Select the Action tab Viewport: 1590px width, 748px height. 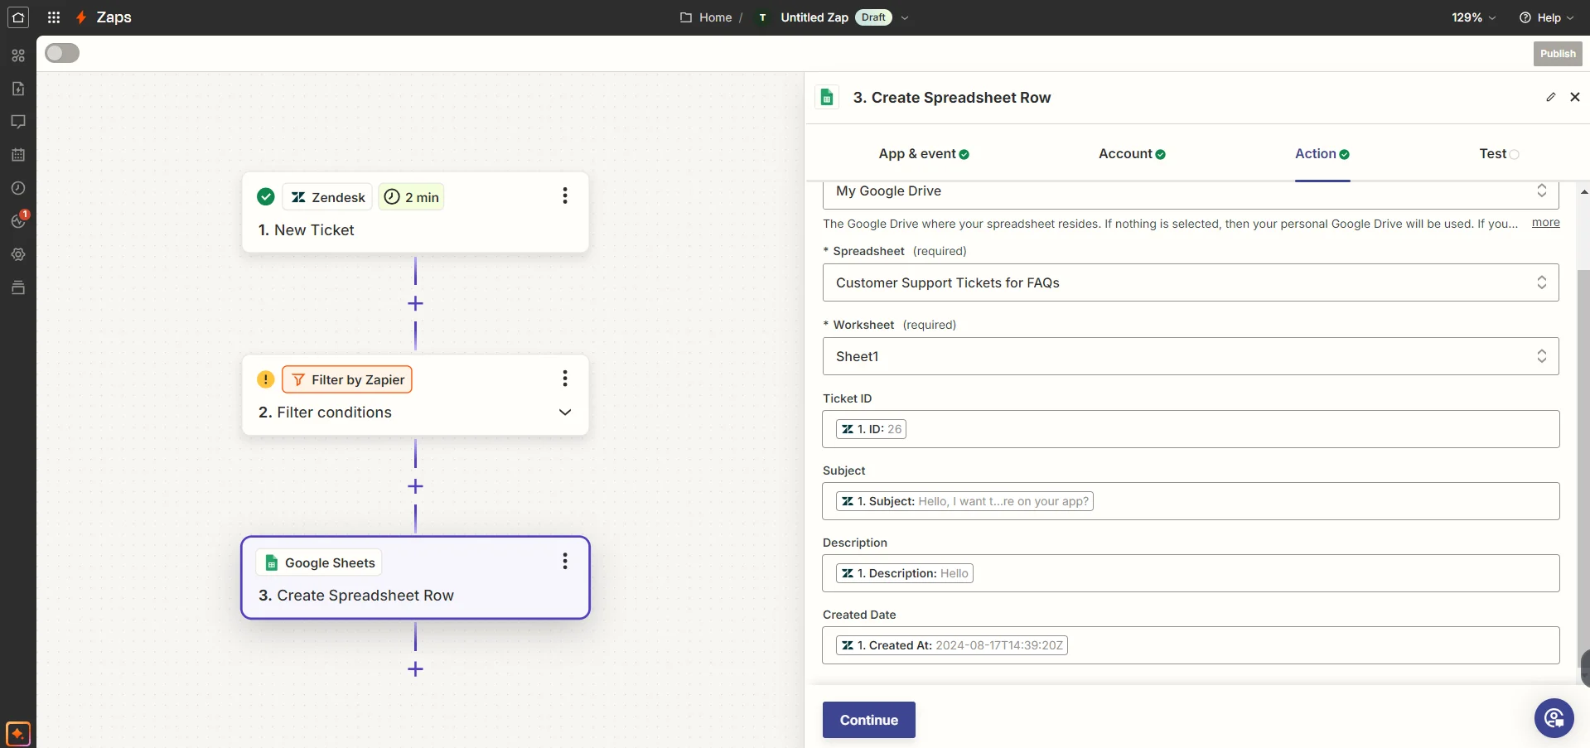click(1322, 154)
